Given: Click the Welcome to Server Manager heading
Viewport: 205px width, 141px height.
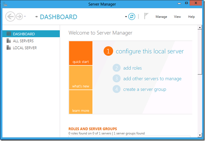Looking at the screenshot, I should click(100, 33).
